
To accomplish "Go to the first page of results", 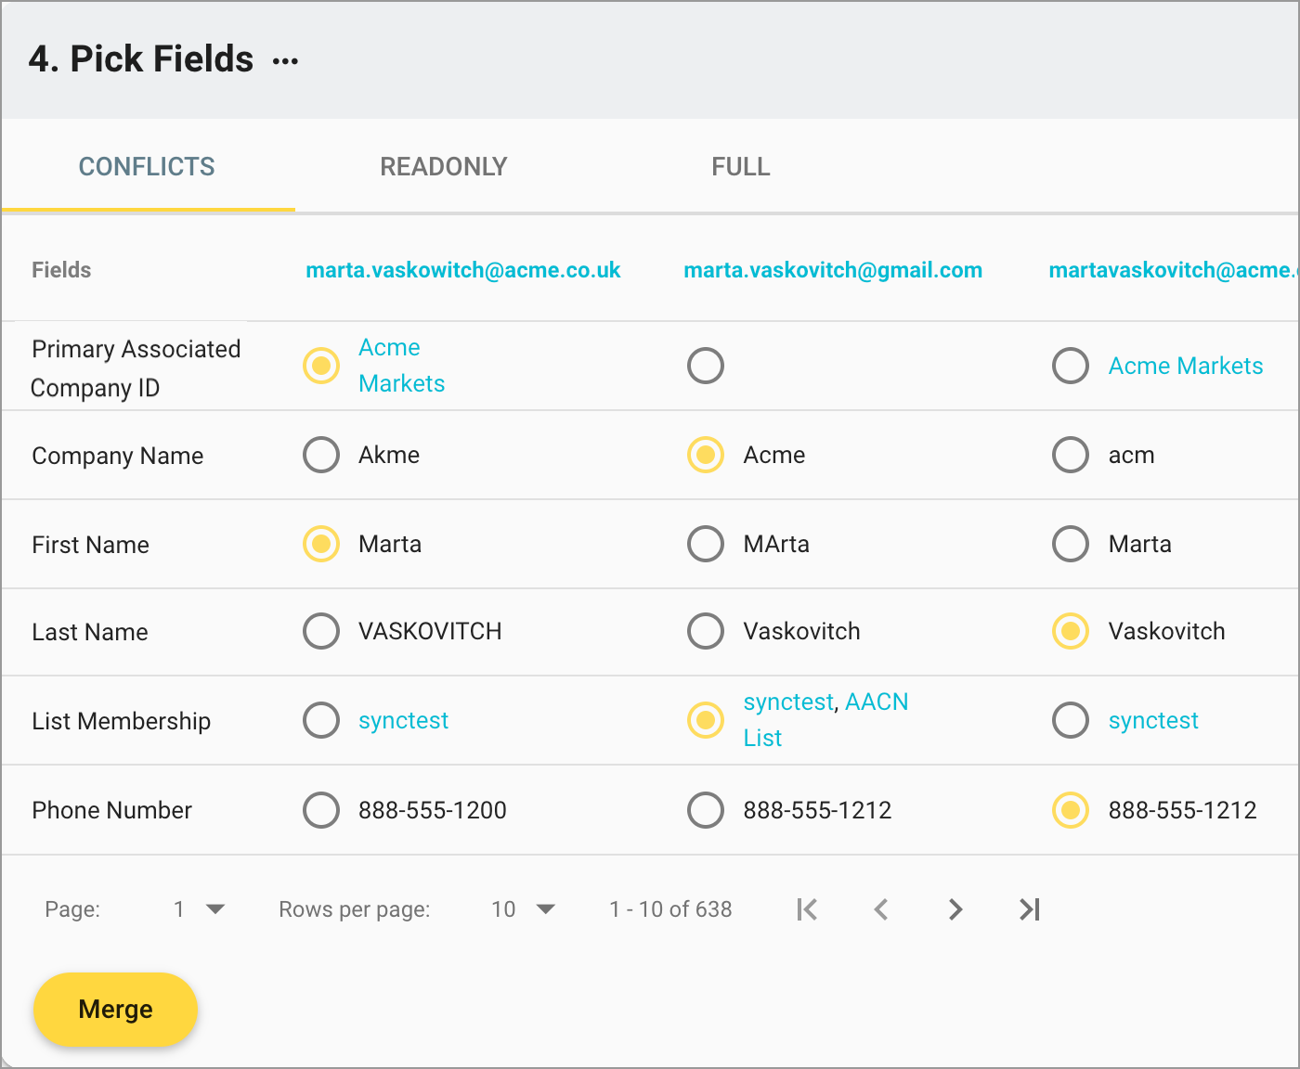I will tap(807, 909).
